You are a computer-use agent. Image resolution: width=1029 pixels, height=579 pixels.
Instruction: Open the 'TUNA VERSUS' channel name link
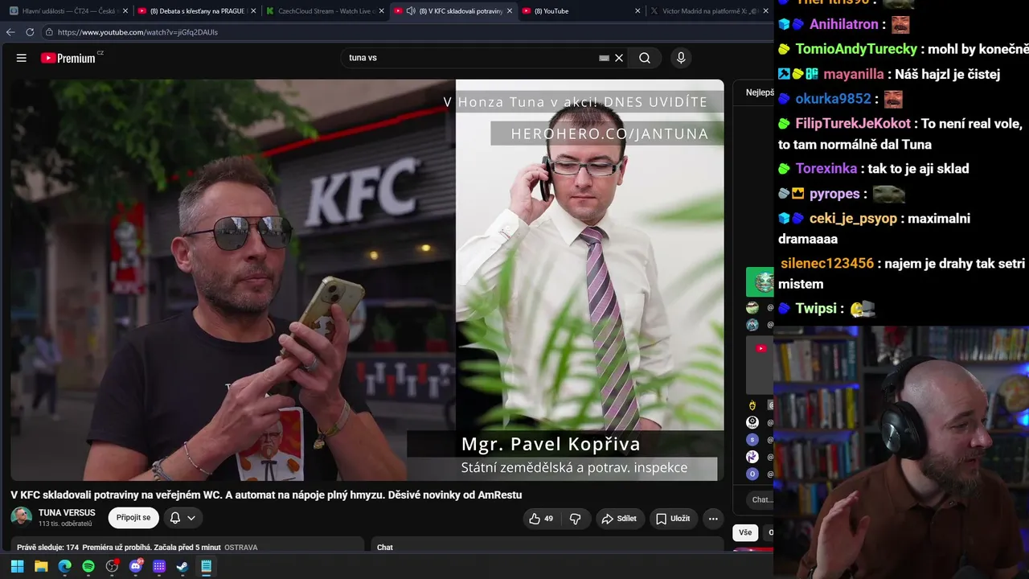tap(67, 513)
